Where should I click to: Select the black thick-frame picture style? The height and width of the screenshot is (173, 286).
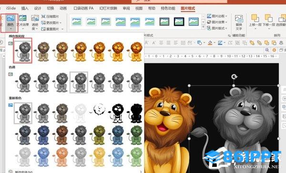point(179,22)
